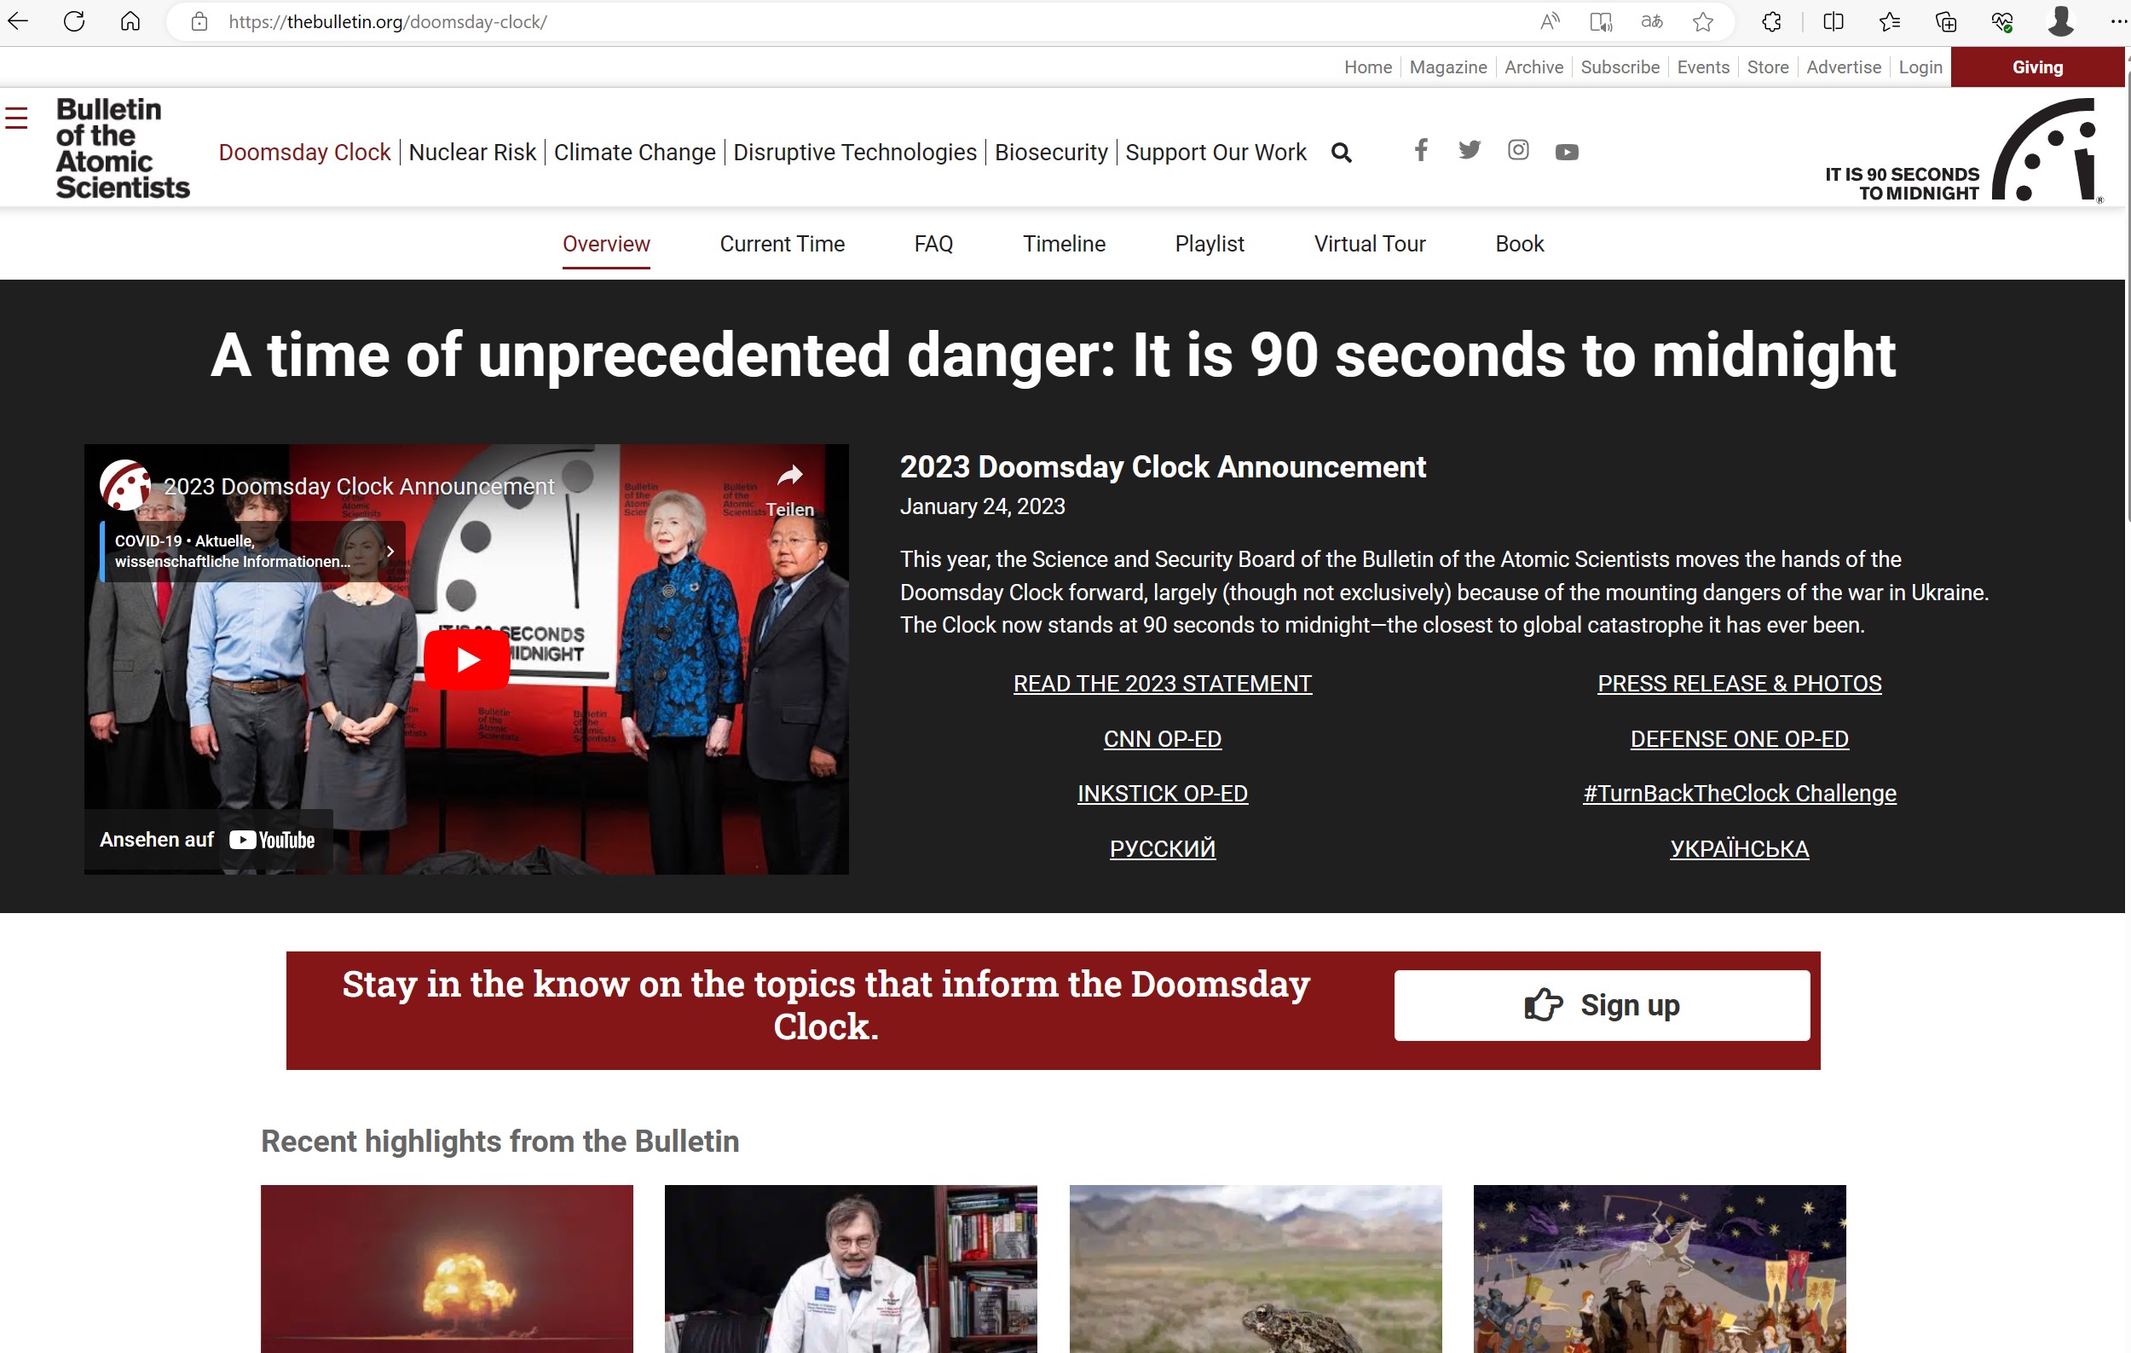Click the Login link

tap(1920, 67)
